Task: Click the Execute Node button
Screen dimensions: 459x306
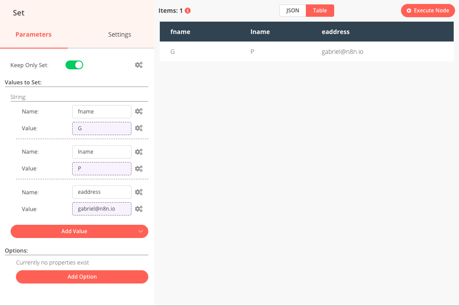Action: coord(428,10)
